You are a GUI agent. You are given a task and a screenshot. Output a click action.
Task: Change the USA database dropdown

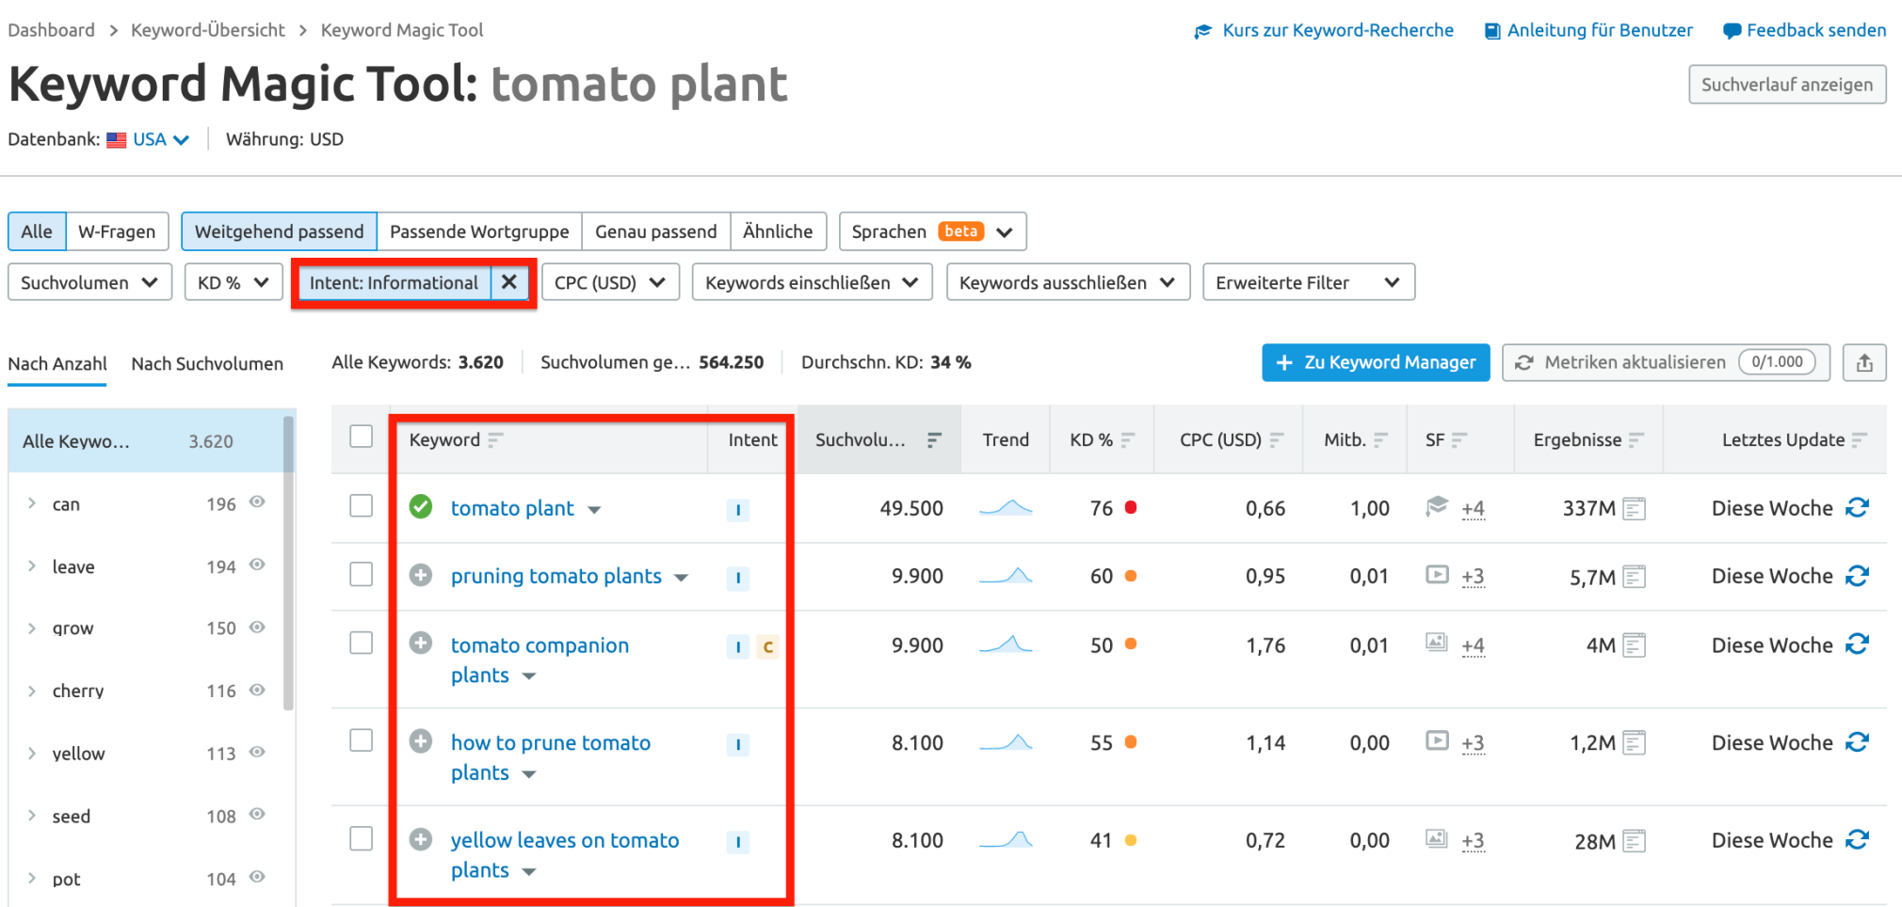click(x=149, y=139)
